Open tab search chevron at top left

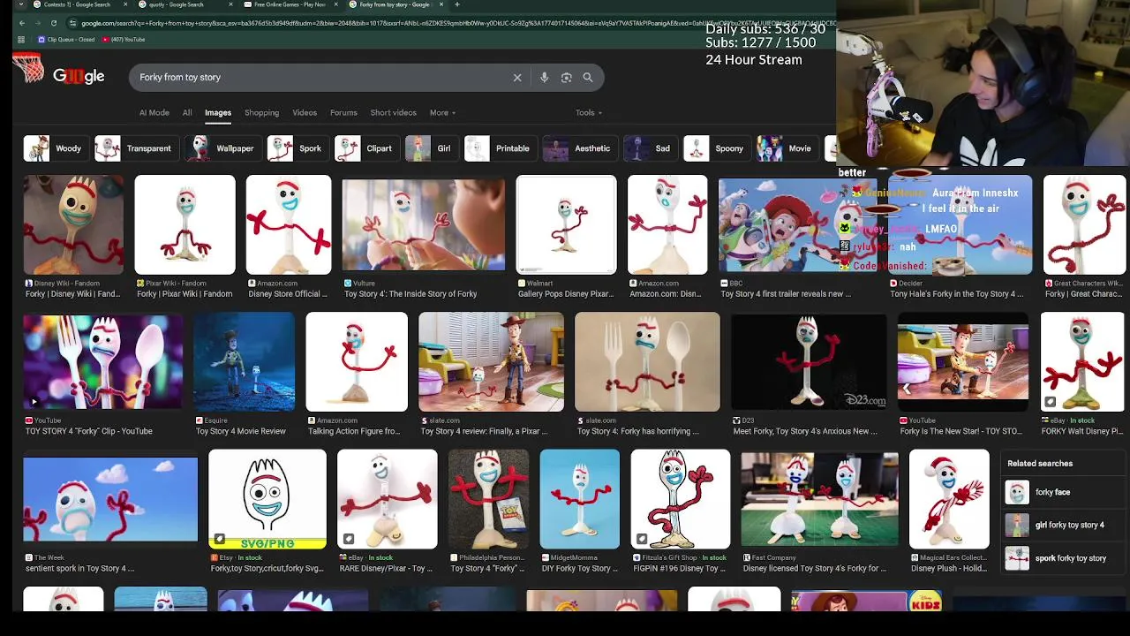(x=19, y=4)
